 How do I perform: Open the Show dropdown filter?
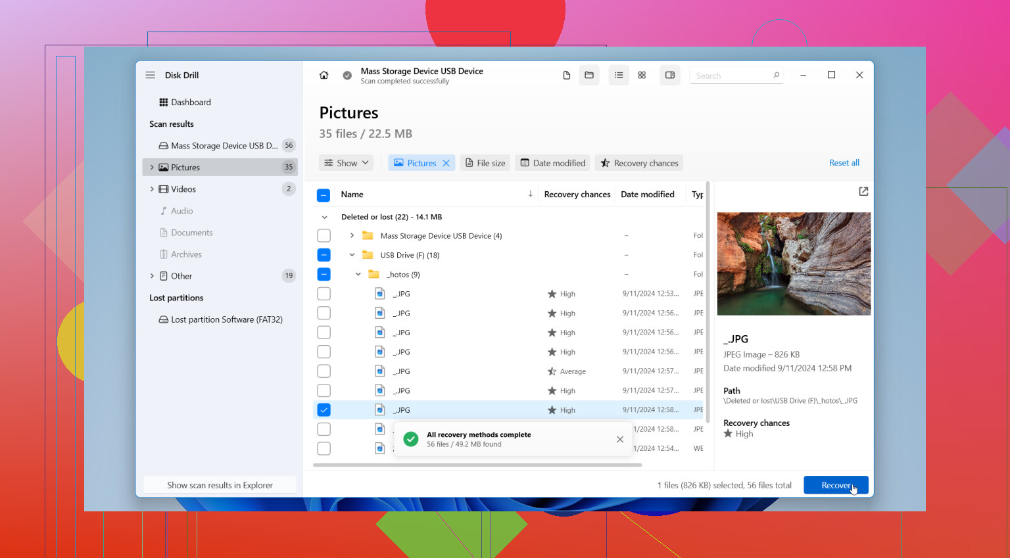point(347,163)
